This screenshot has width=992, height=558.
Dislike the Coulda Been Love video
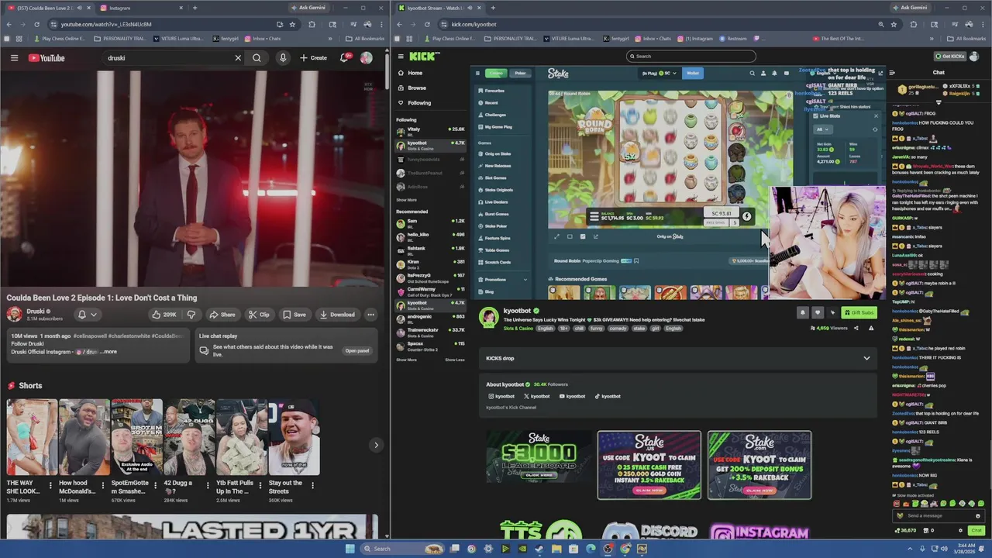pos(191,315)
